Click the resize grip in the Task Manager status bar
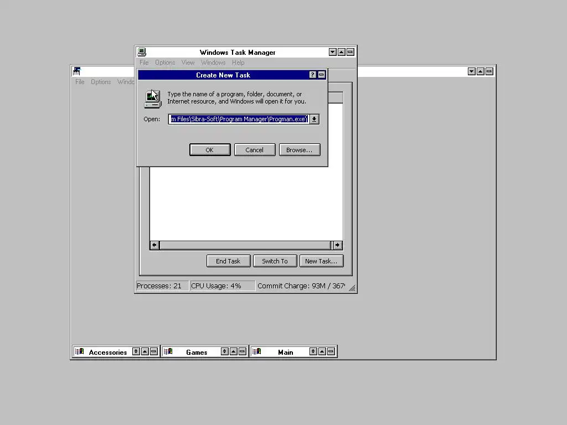The image size is (567, 425). (x=352, y=288)
